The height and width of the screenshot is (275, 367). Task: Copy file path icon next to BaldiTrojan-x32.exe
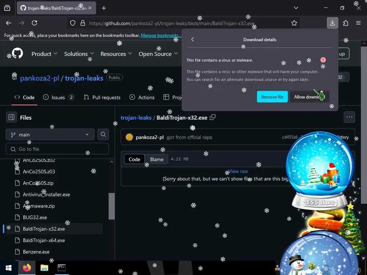pyautogui.click(x=213, y=117)
